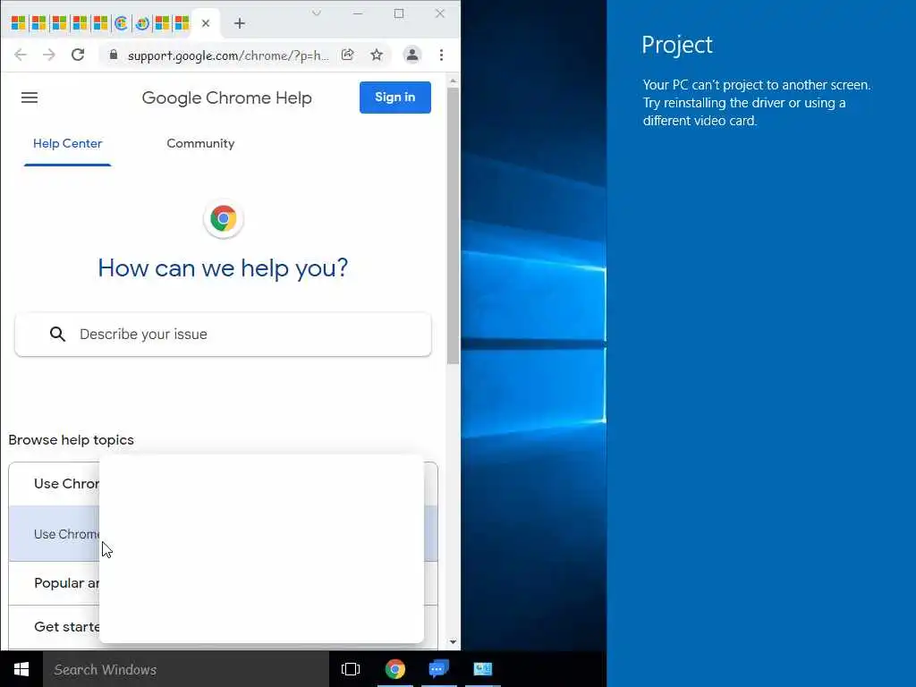Close the Chrome window
This screenshot has height=687, width=916.
coord(440,13)
